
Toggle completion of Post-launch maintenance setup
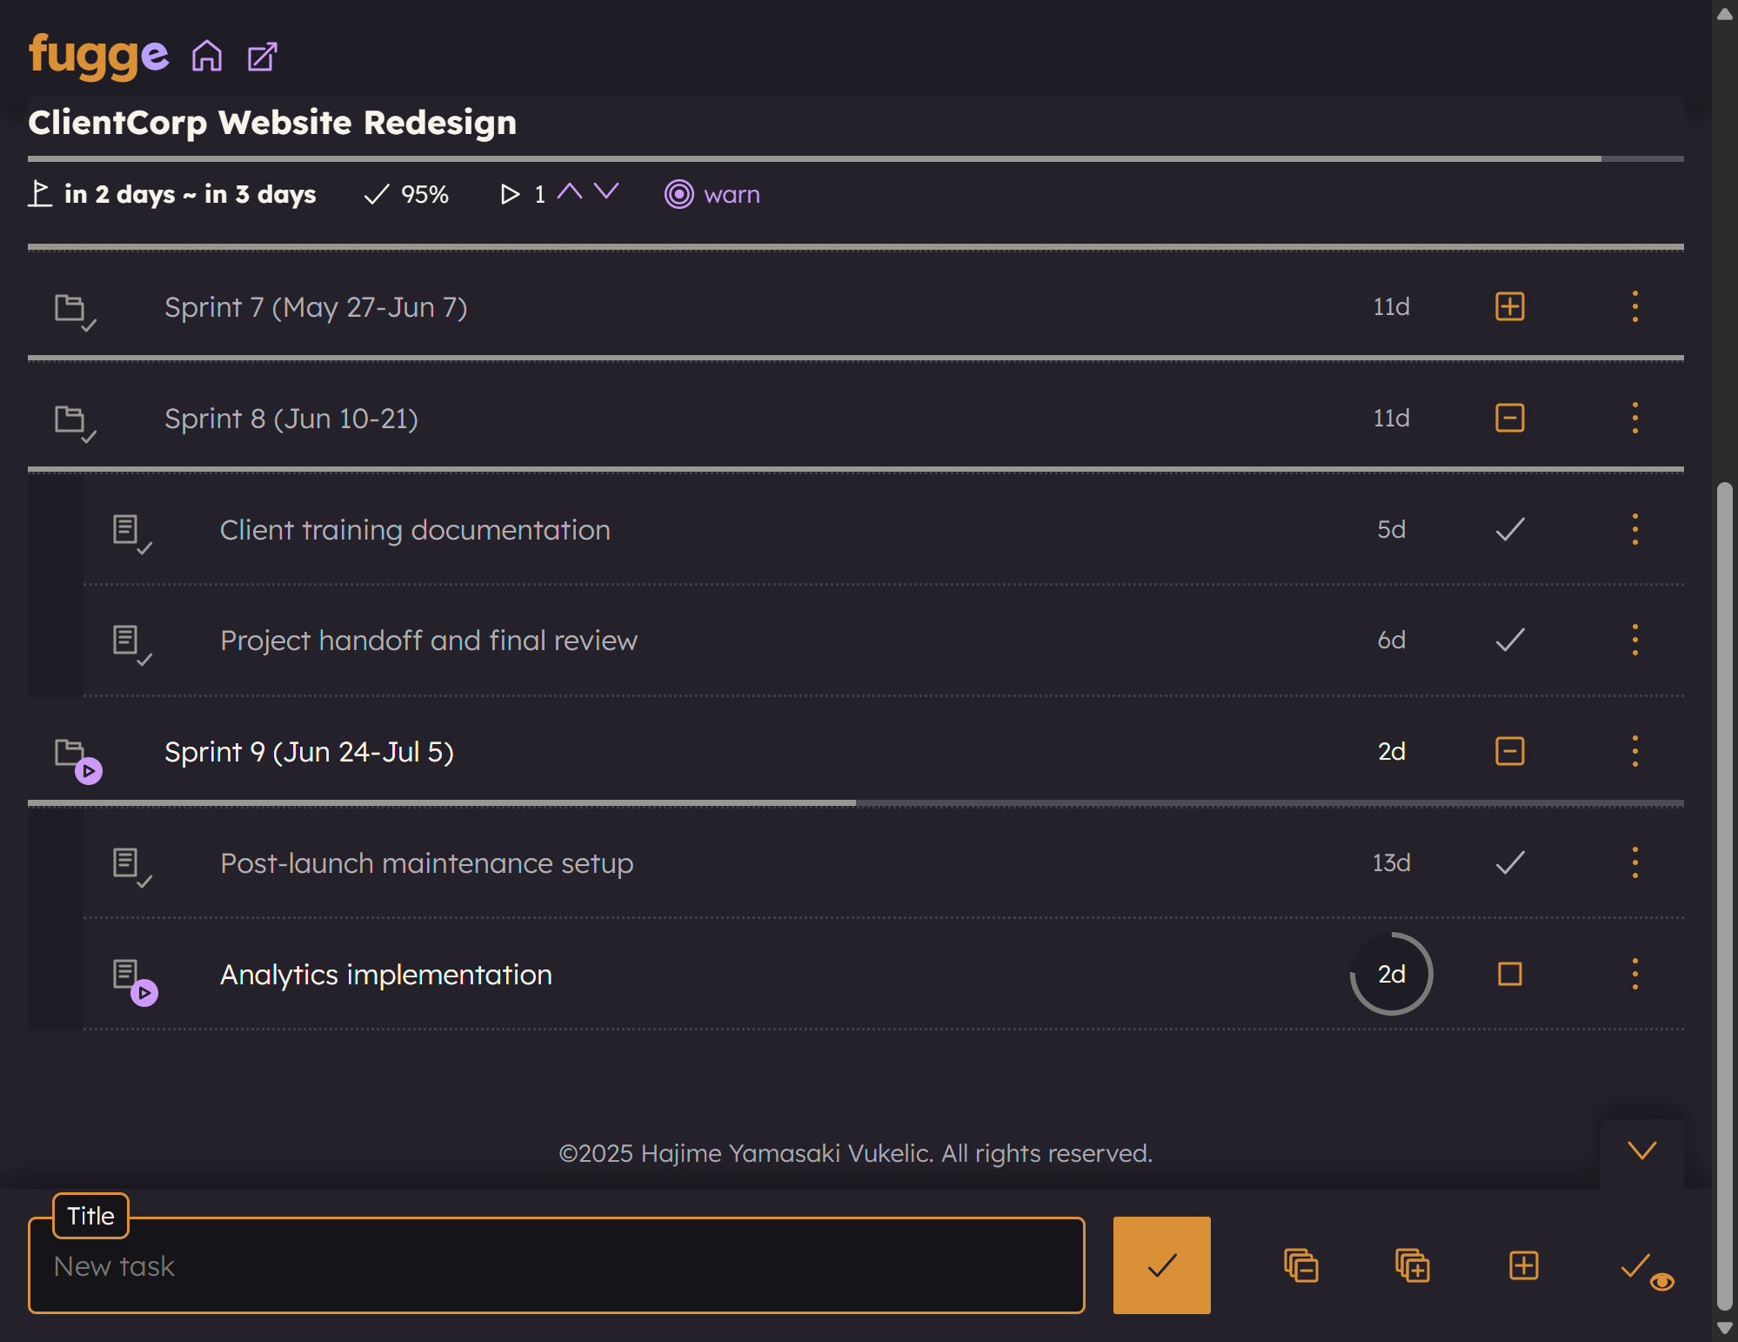tap(1509, 862)
